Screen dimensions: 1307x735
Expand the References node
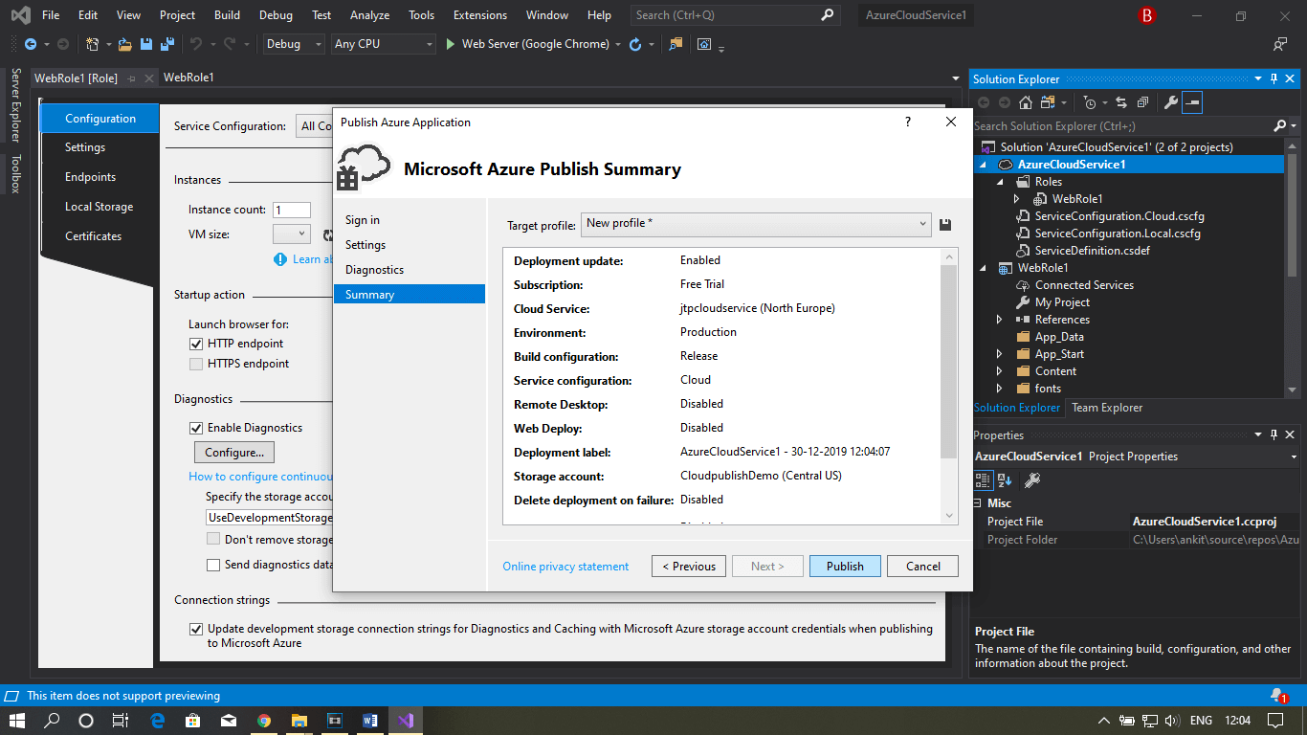coord(1001,320)
